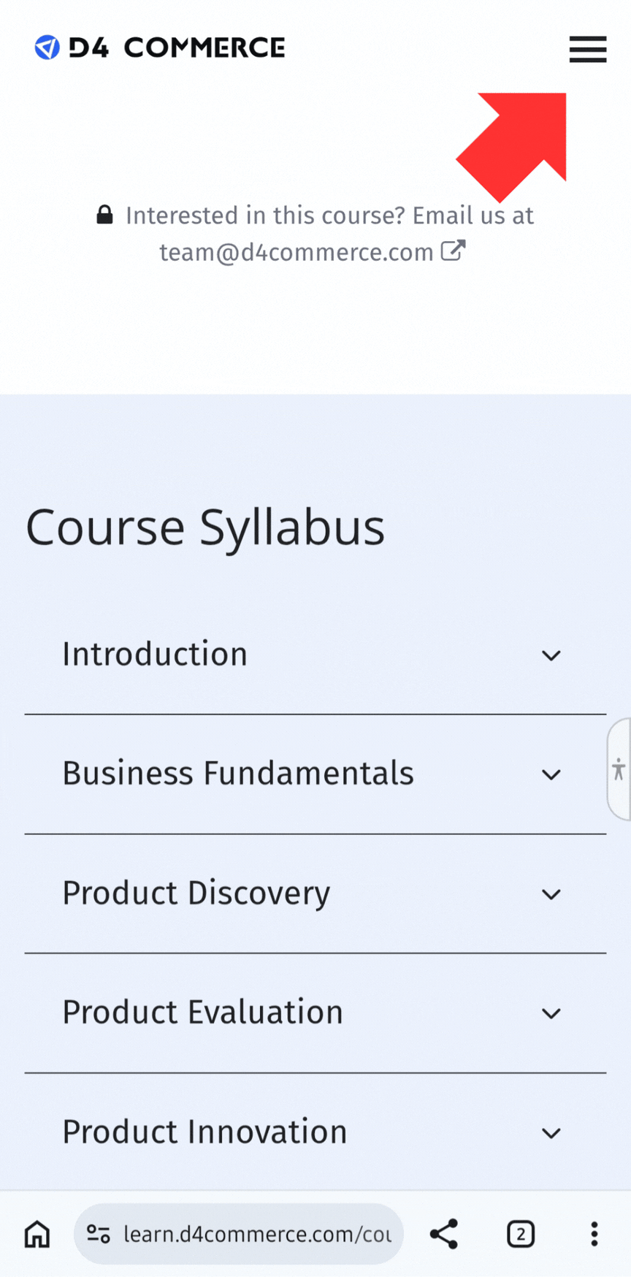The image size is (631, 1277).
Task: Tap the site settings icon in address bar
Action: [99, 1235]
